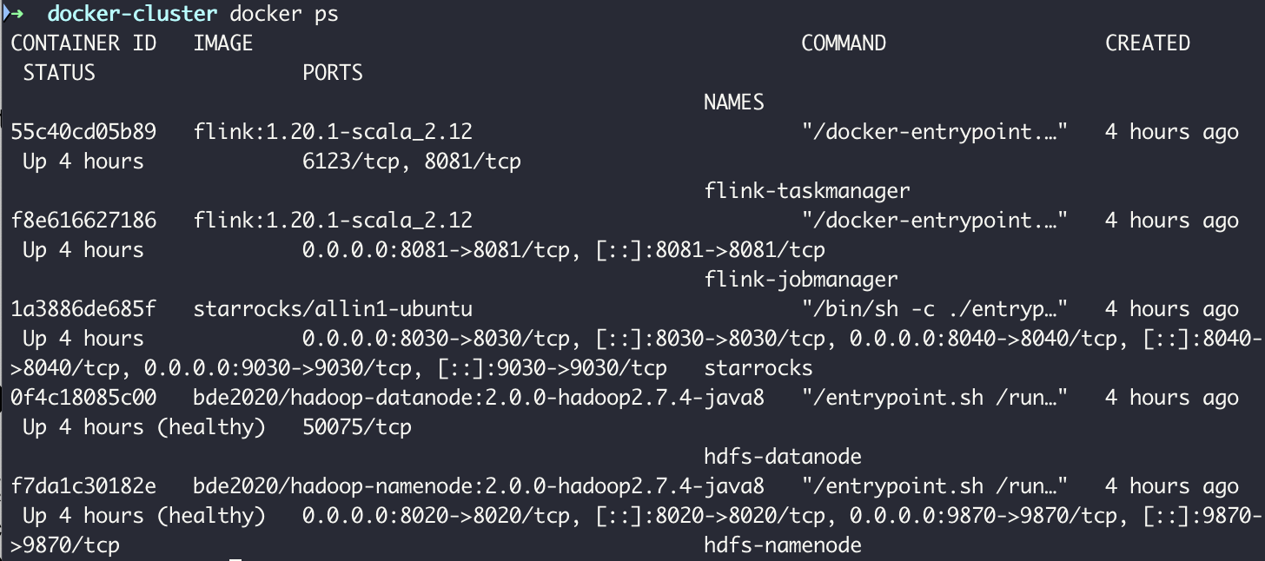The width and height of the screenshot is (1265, 561).
Task: Click the flink-taskmanager container name
Action: [x=807, y=191]
